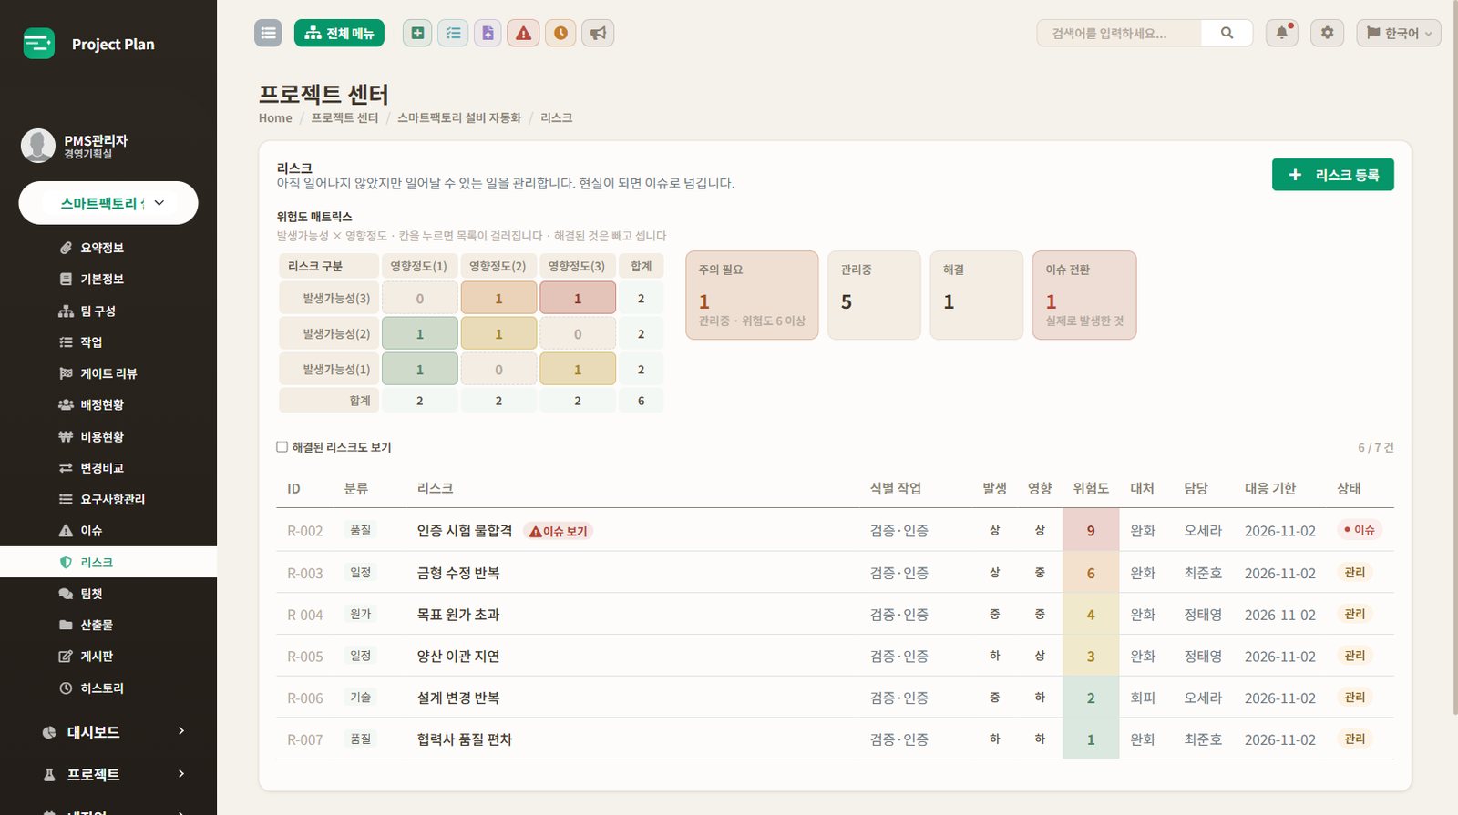Open the checklist toolbar icon
This screenshot has width=1458, height=815.
click(453, 33)
